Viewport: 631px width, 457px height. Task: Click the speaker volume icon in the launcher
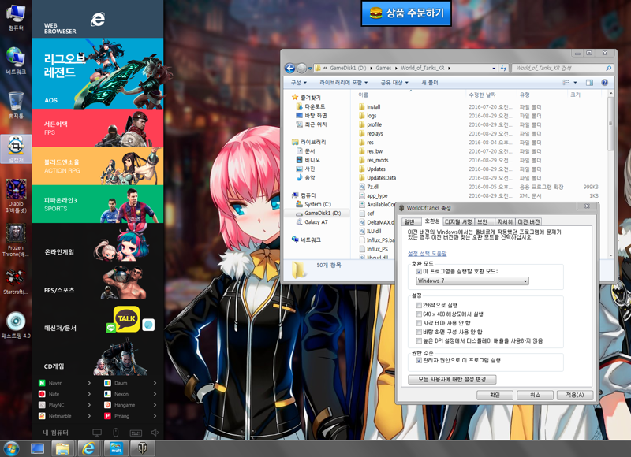pos(155,433)
